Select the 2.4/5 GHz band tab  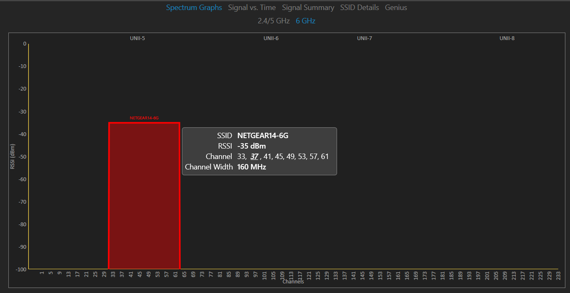pos(274,20)
